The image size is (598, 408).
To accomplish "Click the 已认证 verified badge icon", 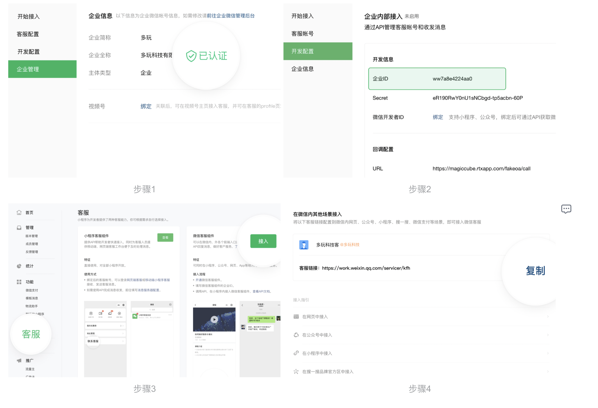I will pyautogui.click(x=191, y=56).
